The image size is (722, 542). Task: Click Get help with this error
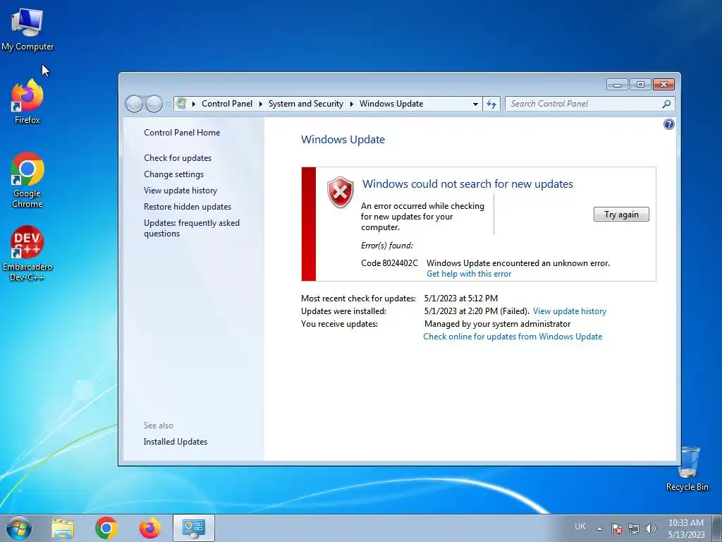click(x=469, y=274)
